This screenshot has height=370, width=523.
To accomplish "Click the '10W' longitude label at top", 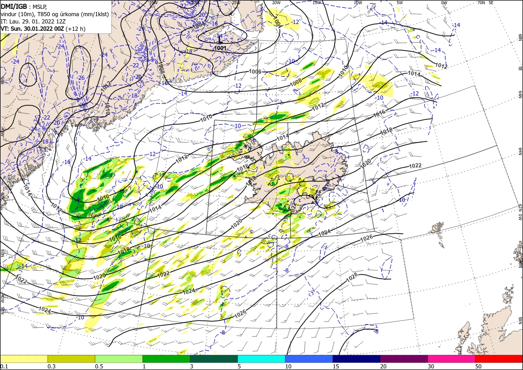I will pos(358,3).
